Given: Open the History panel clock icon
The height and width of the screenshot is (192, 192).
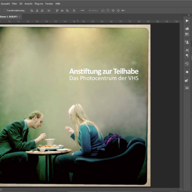Looking at the screenshot, I should (187, 64).
